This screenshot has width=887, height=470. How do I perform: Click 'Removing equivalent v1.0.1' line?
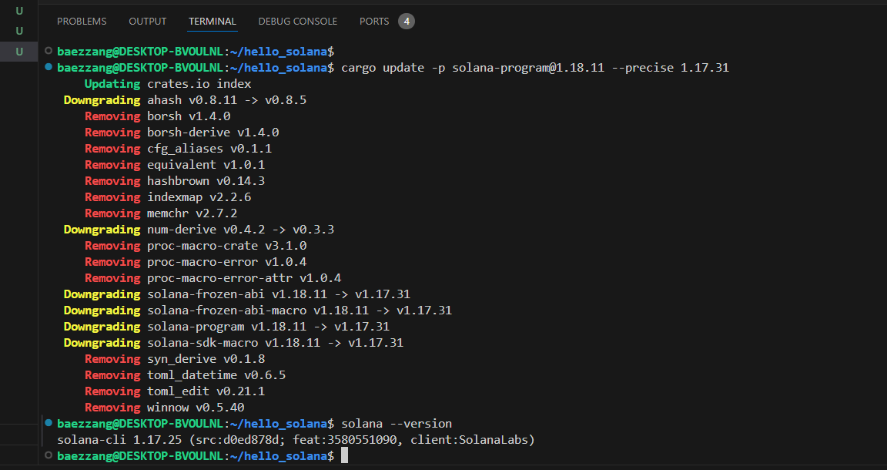click(175, 165)
